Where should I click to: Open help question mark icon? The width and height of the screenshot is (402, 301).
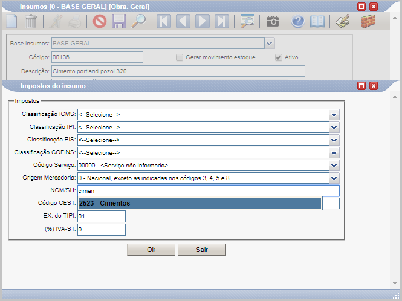click(x=297, y=21)
